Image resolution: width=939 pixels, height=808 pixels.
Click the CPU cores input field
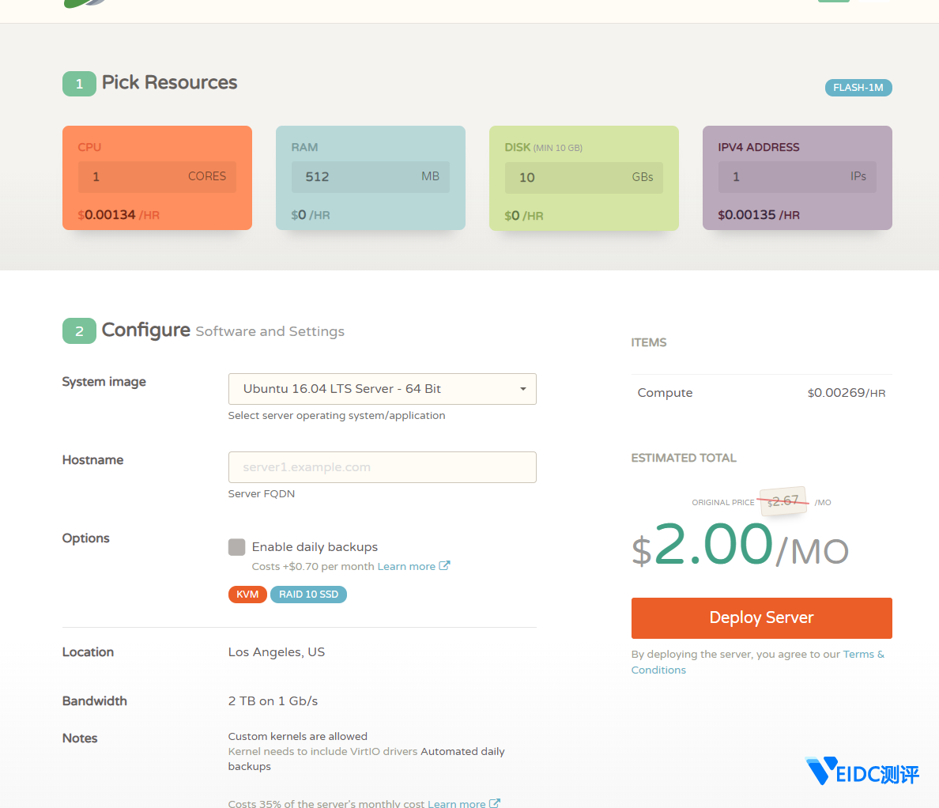tap(156, 177)
